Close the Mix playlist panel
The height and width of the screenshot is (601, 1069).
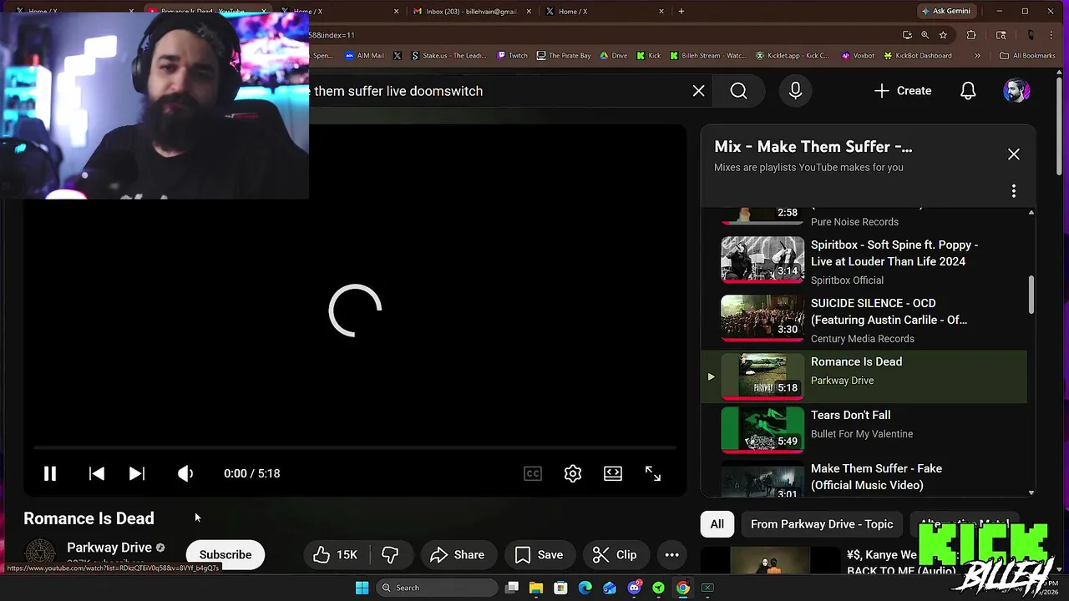[1014, 154]
